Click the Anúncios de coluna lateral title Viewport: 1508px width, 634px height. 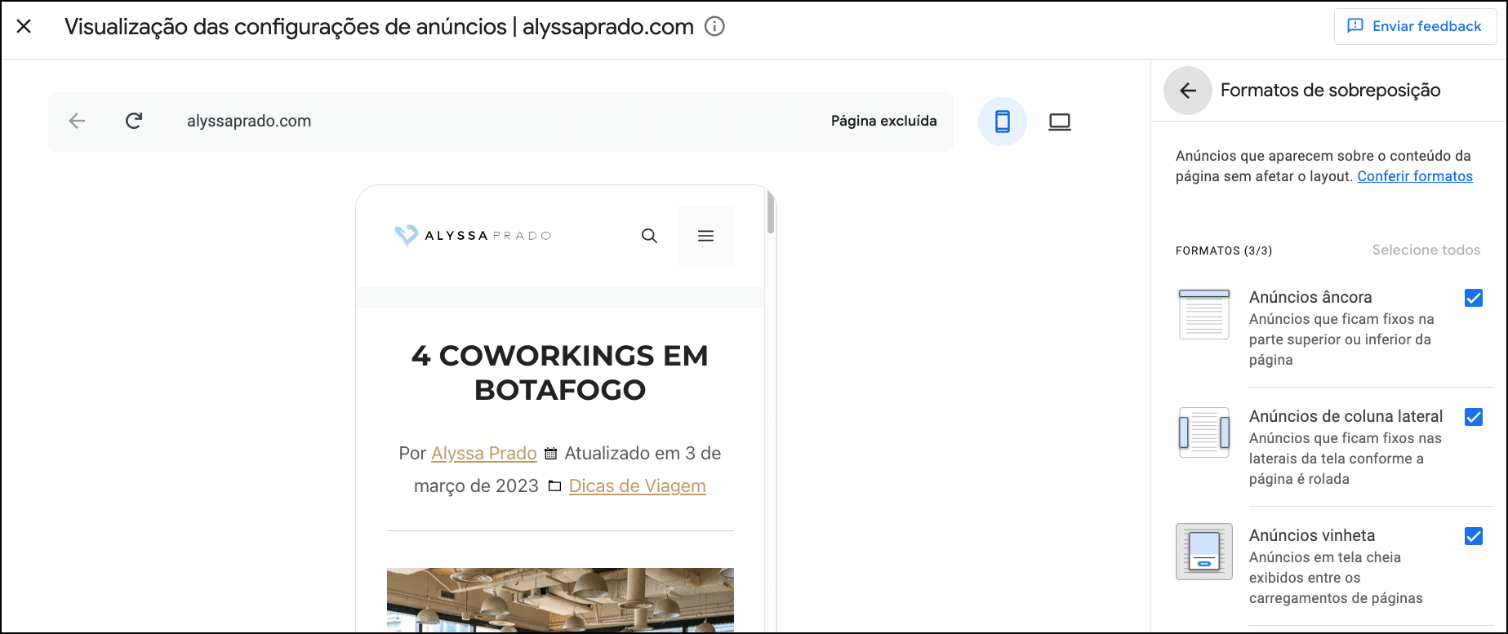pyautogui.click(x=1346, y=416)
